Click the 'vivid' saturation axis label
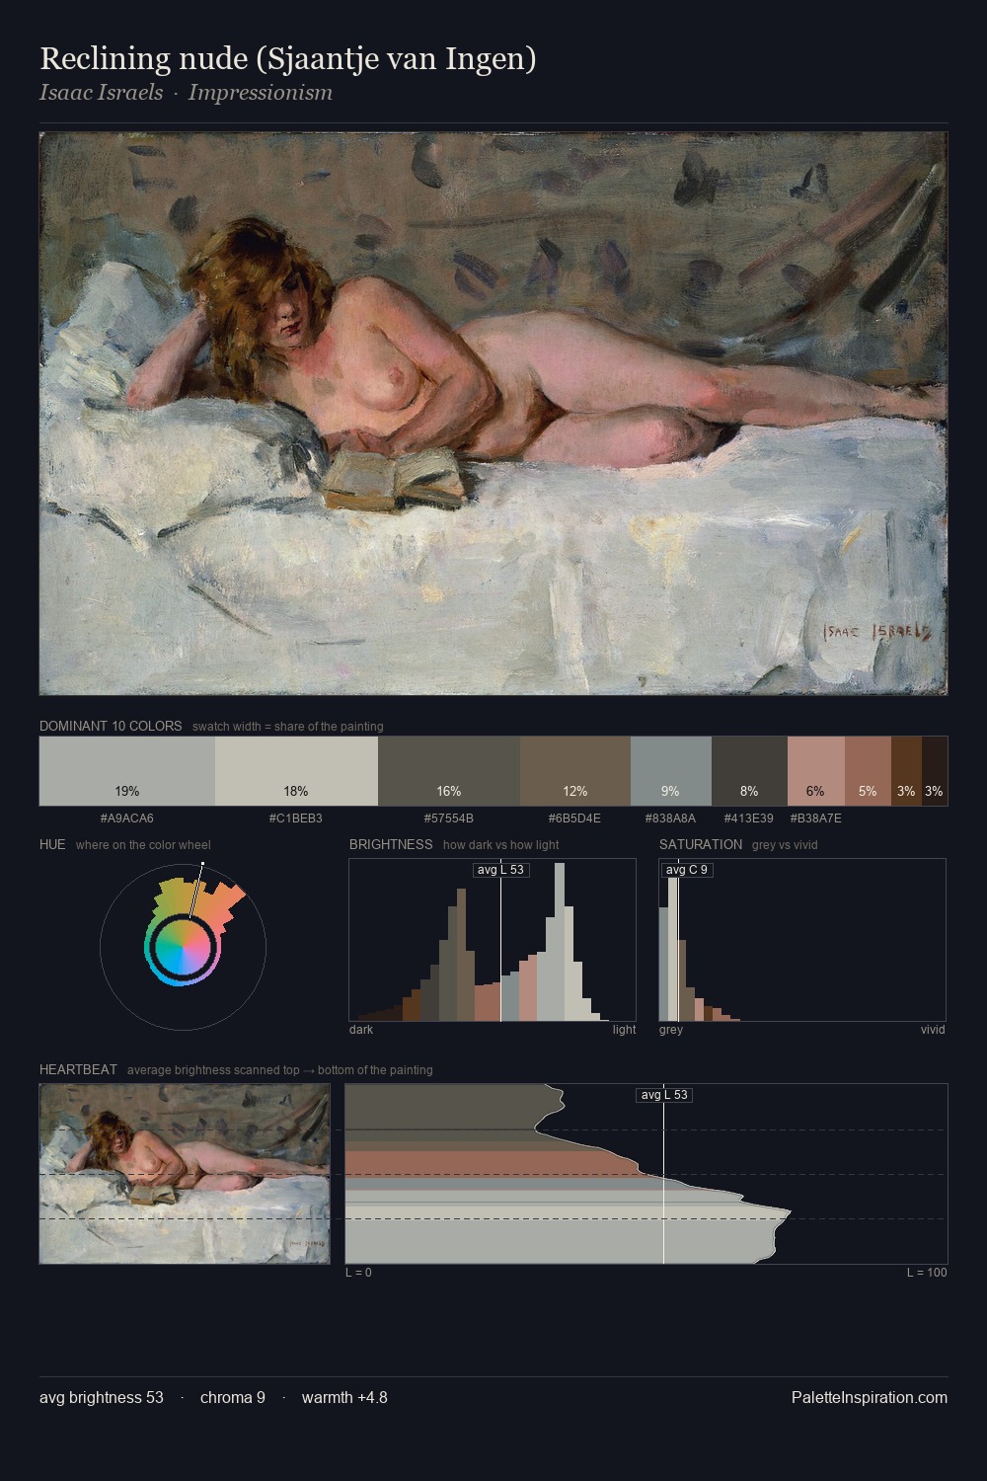The height and width of the screenshot is (1481, 987). pos(933,1030)
